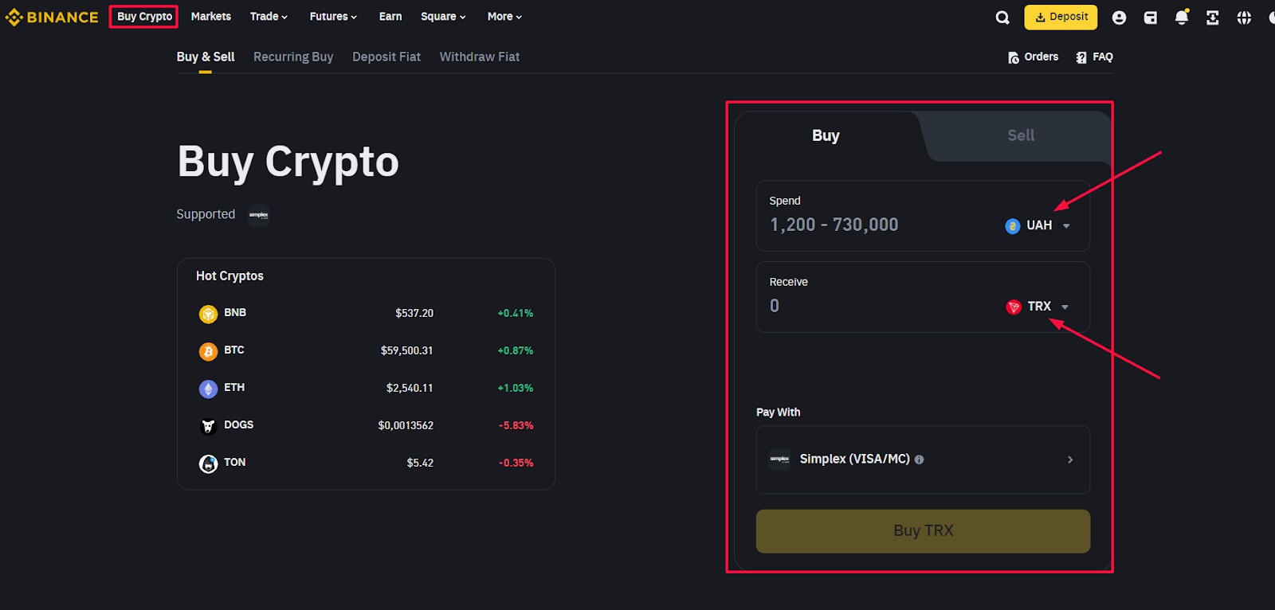Open the More dropdown menu

click(504, 17)
